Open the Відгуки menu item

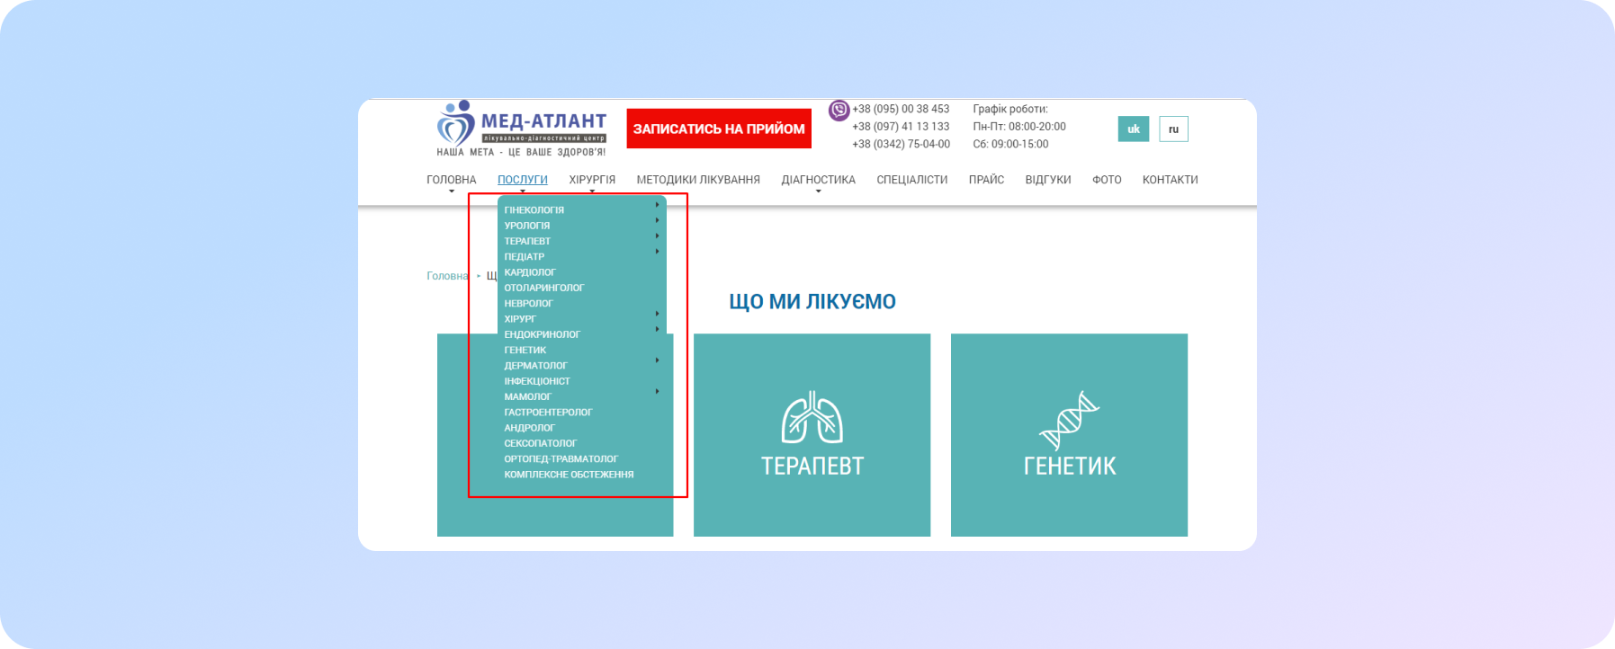(1048, 180)
